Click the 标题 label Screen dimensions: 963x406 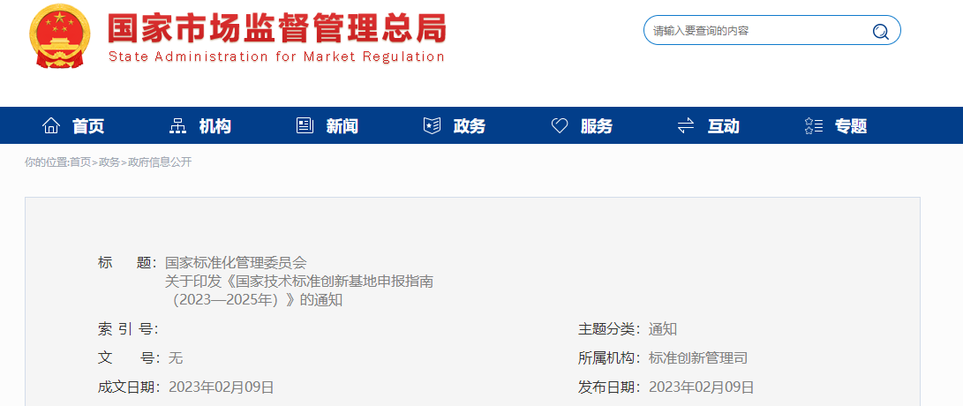click(x=128, y=263)
